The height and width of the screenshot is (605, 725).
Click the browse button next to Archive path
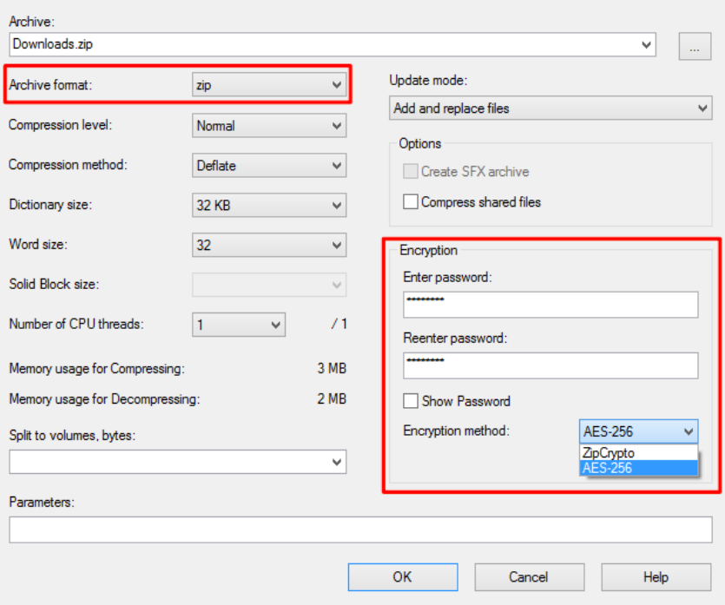(694, 48)
